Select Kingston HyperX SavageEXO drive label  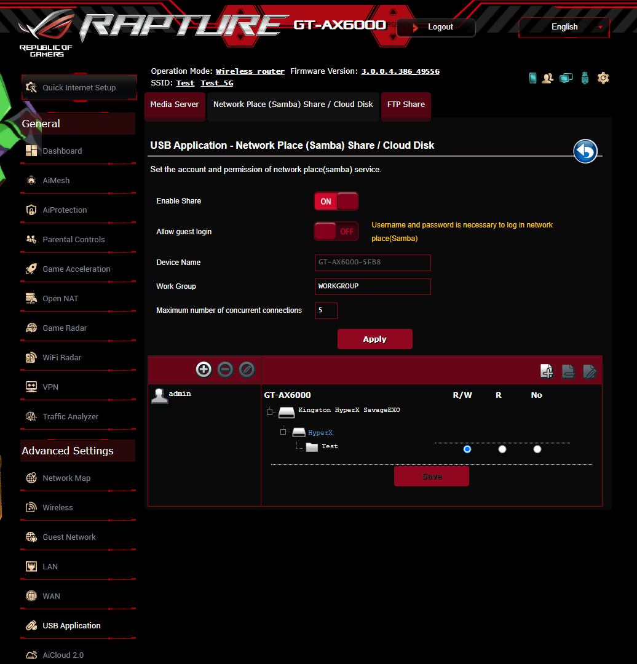[x=349, y=410]
